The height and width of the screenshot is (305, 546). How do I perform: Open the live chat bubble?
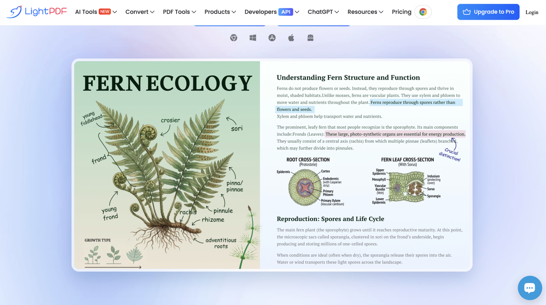tap(530, 288)
